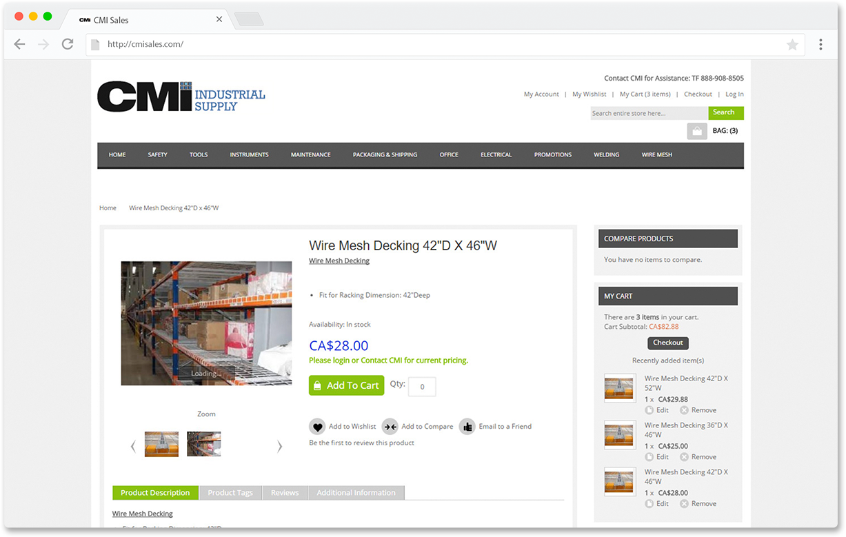Viewport: 846px width, 537px height.
Task: Open a new browser tab
Action: (x=249, y=19)
